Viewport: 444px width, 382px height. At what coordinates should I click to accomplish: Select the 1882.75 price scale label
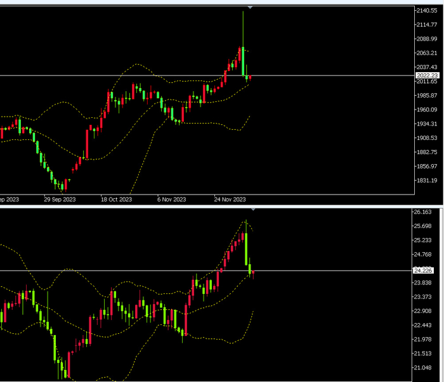427,152
